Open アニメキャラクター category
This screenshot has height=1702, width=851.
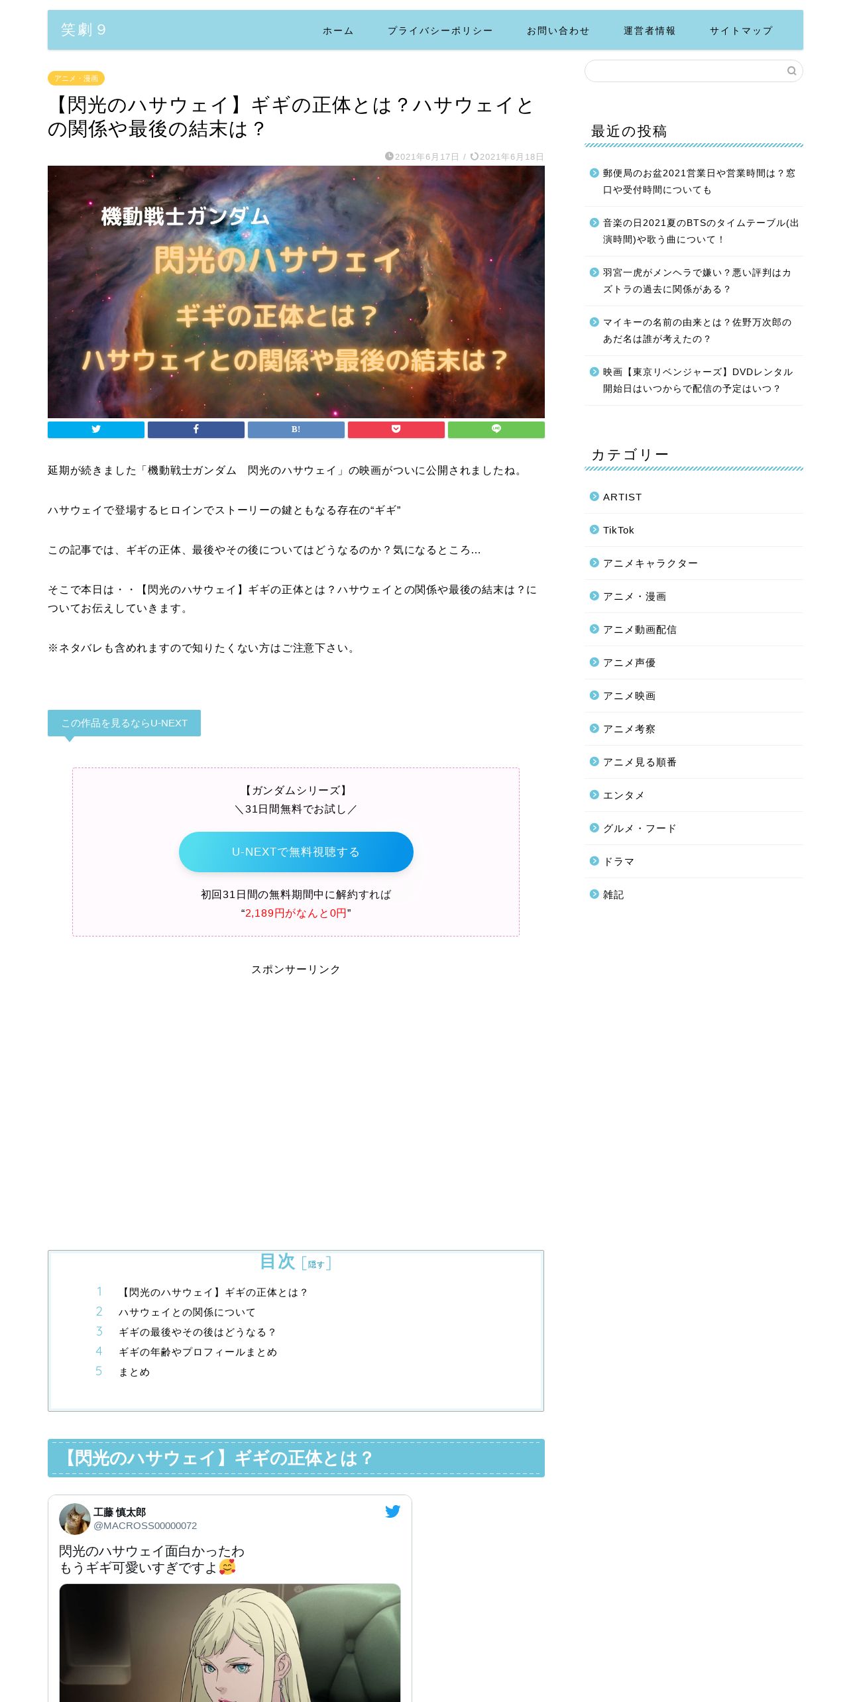tap(650, 563)
